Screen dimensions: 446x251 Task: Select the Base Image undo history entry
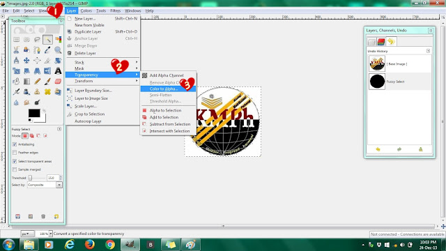click(399, 63)
